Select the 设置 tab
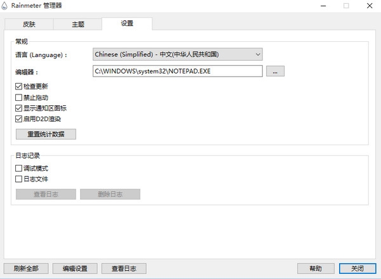Image resolution: width=381 pixels, height=279 pixels. tap(127, 23)
